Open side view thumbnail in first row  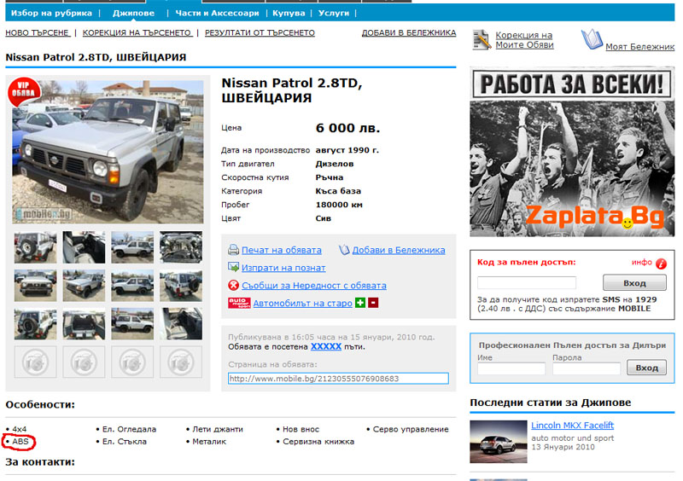(x=132, y=247)
